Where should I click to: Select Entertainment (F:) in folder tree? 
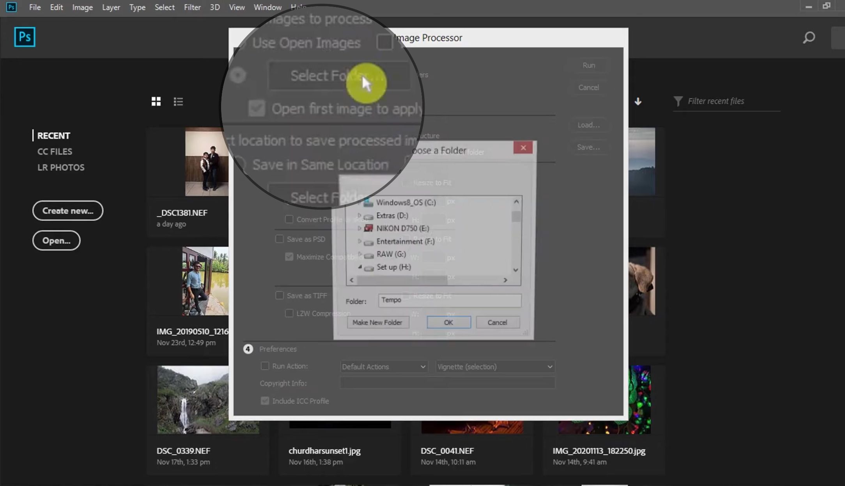coord(405,242)
